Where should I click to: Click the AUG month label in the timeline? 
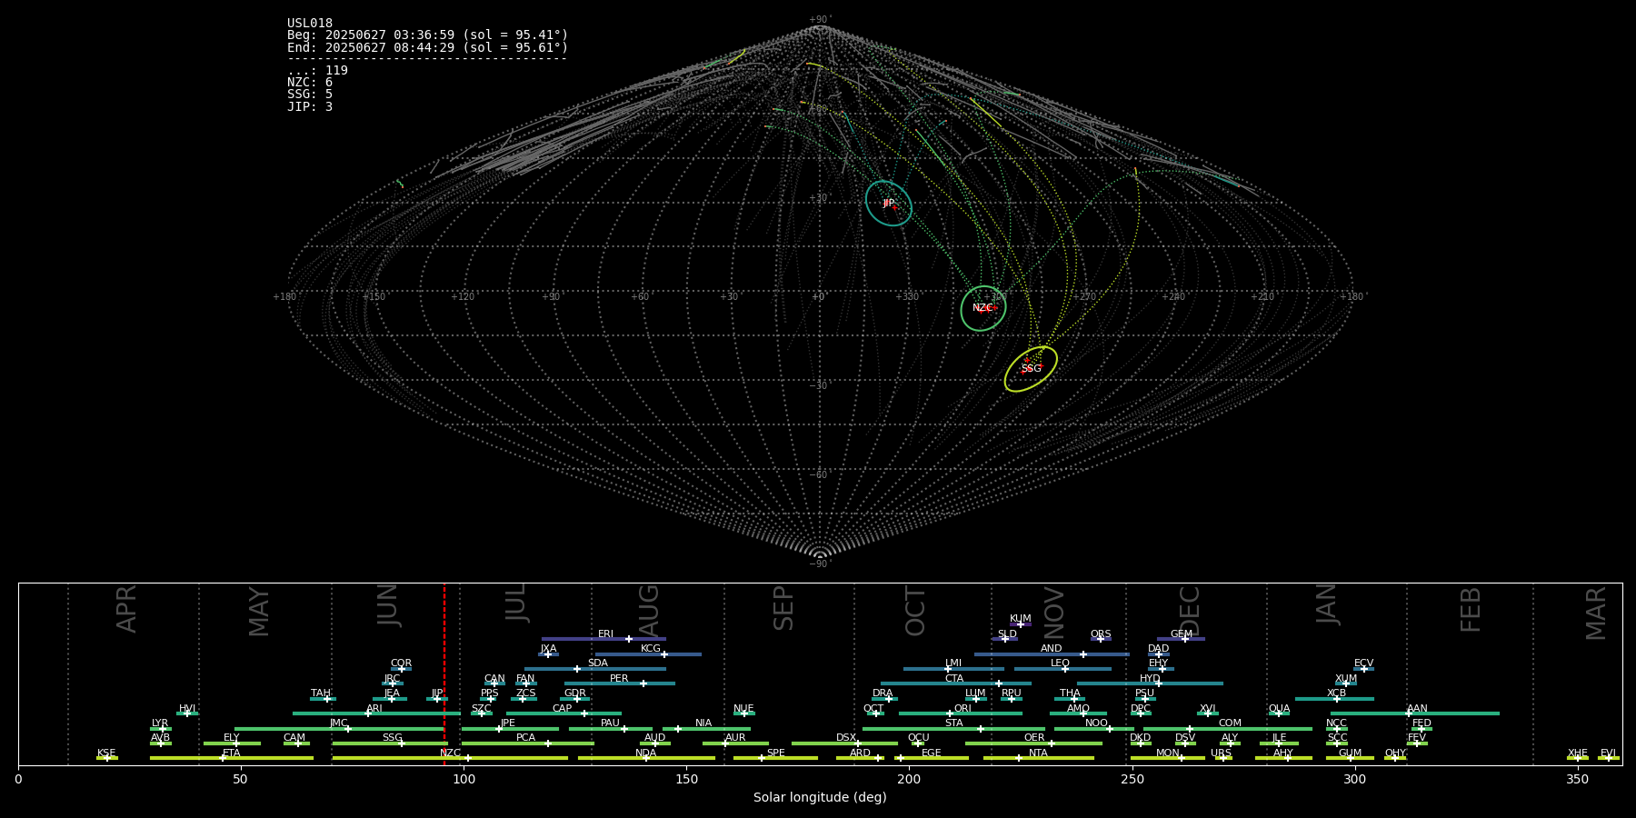pyautogui.click(x=649, y=611)
